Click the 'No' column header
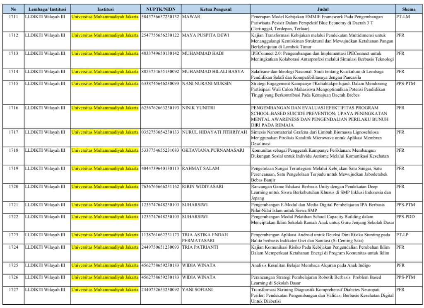Viewport: 424px width, 308px height. [x=14, y=9]
